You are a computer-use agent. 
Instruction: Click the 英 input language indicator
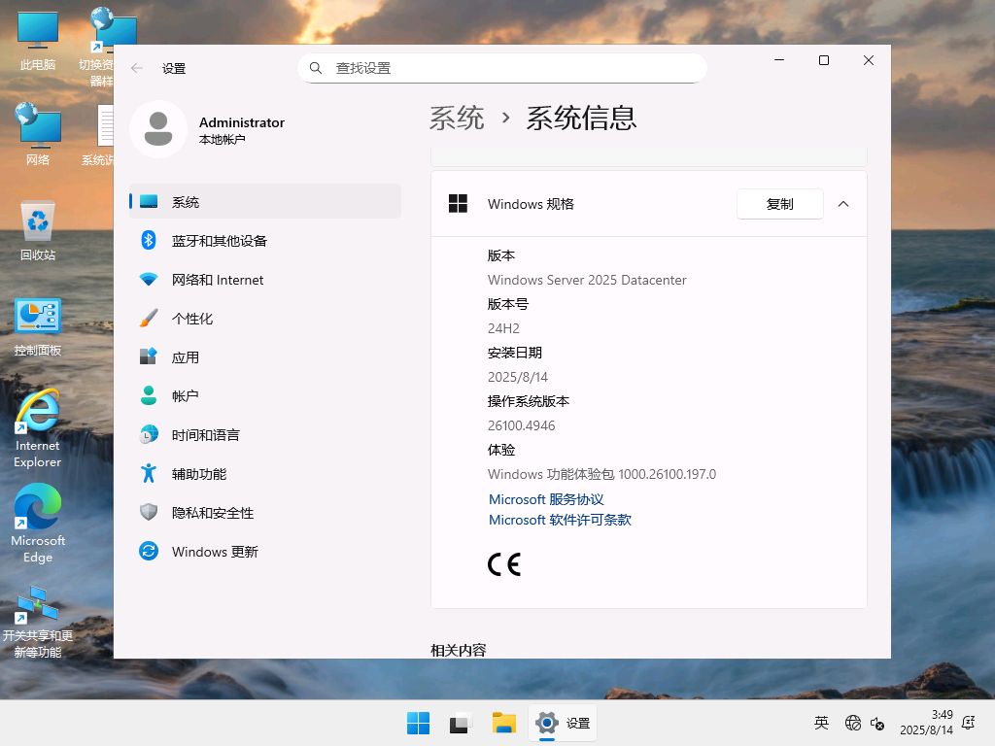pyautogui.click(x=821, y=723)
